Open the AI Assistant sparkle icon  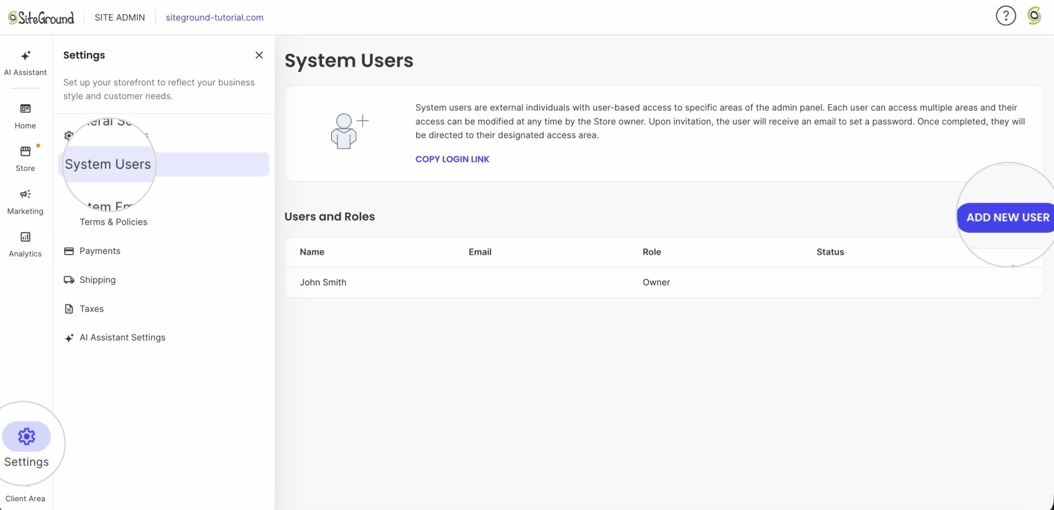[26, 56]
